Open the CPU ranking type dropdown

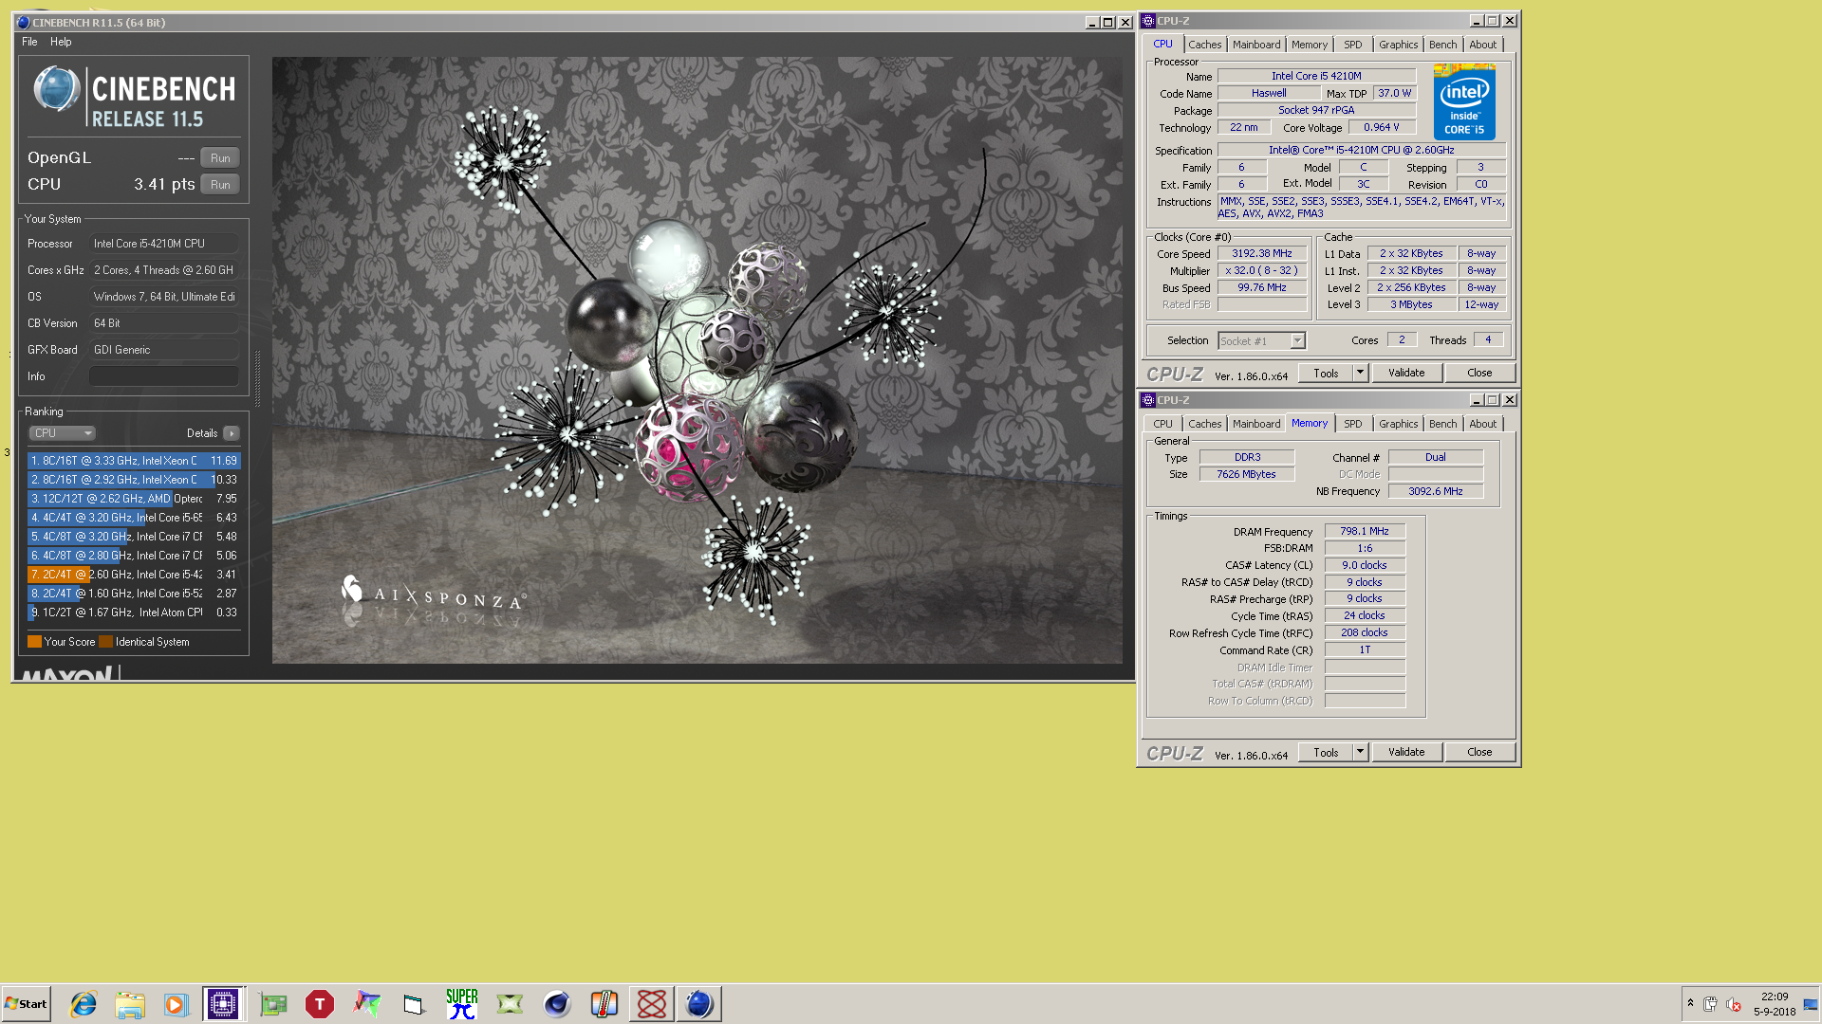62,433
